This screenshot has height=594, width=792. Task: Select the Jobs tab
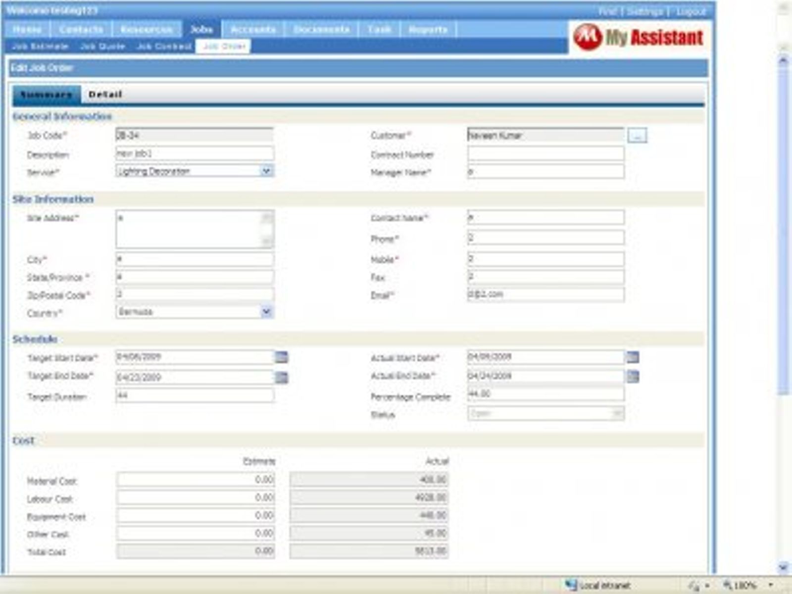pyautogui.click(x=201, y=30)
